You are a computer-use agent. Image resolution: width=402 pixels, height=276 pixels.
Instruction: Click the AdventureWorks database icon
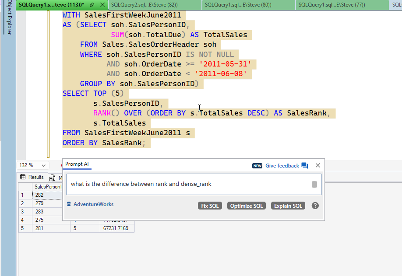[x=69, y=204]
